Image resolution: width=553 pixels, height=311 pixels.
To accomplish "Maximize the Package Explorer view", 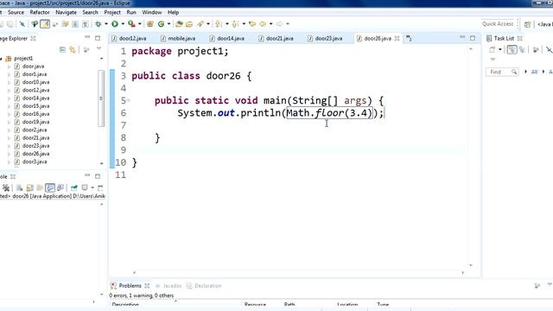I will (x=98, y=38).
